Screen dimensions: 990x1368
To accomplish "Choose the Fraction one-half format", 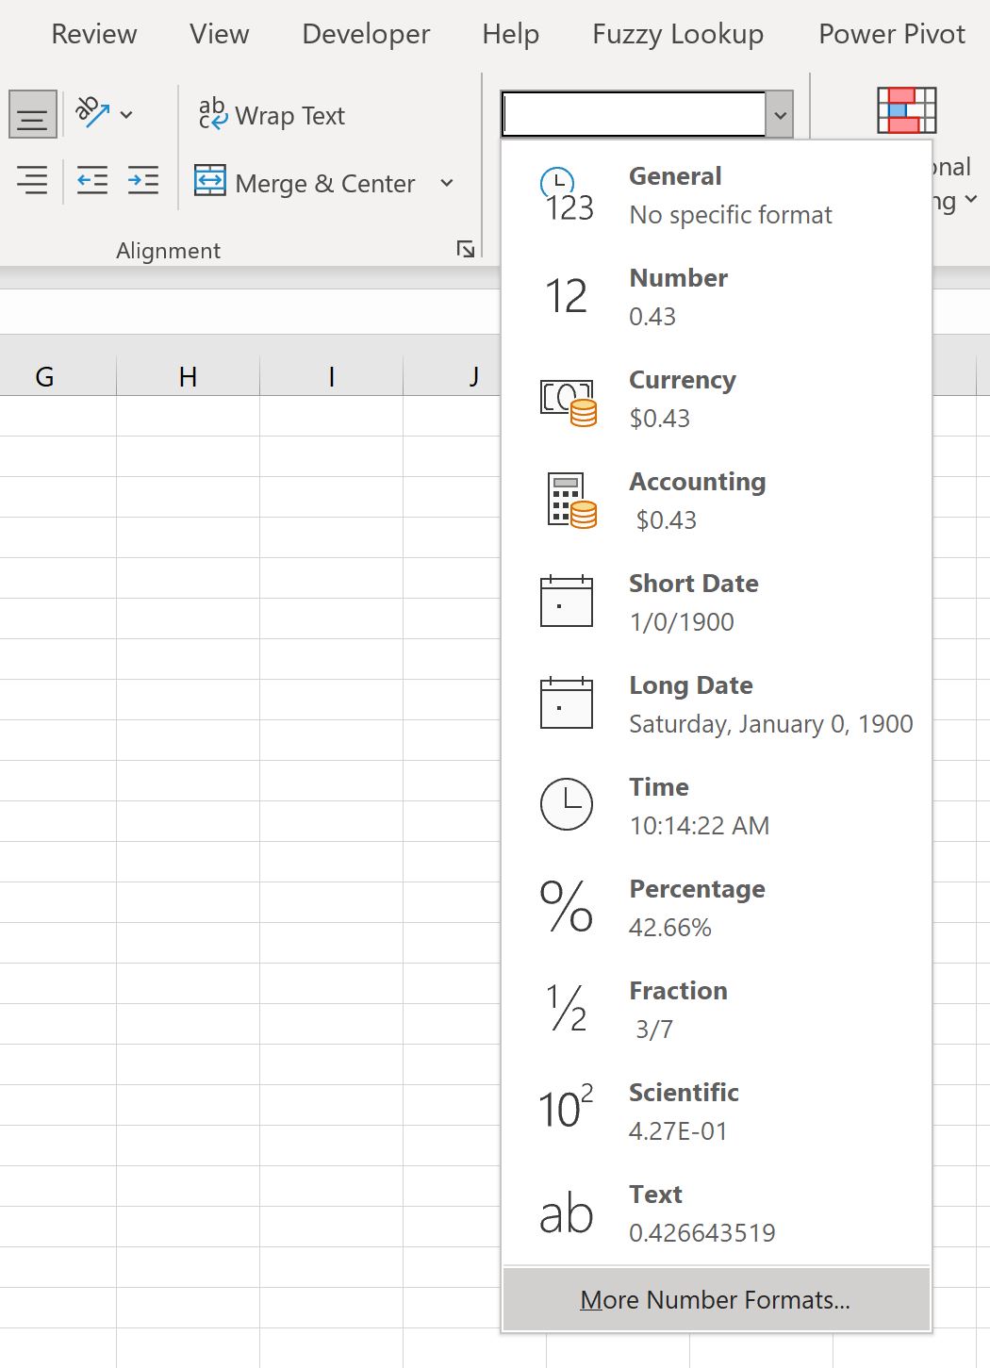I will (x=566, y=1007).
